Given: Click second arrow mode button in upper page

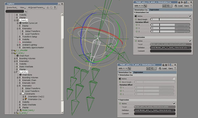Looking at the screenshot, I should click(x=167, y=6).
